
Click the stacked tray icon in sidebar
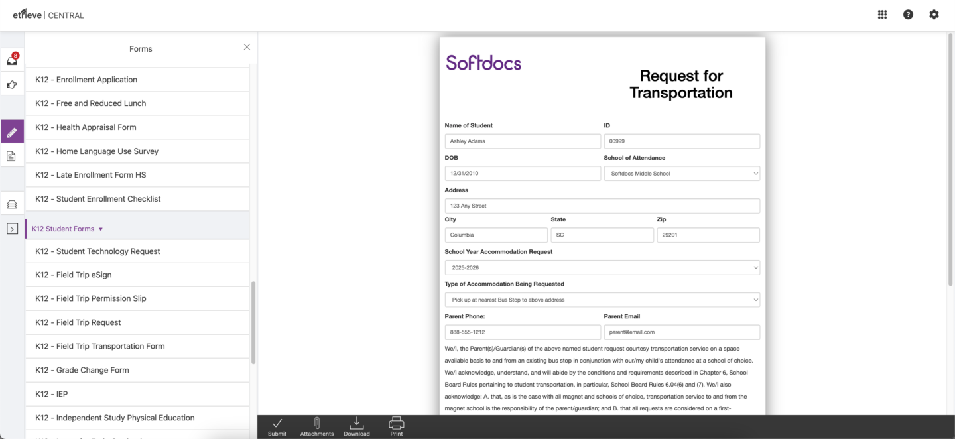point(11,204)
